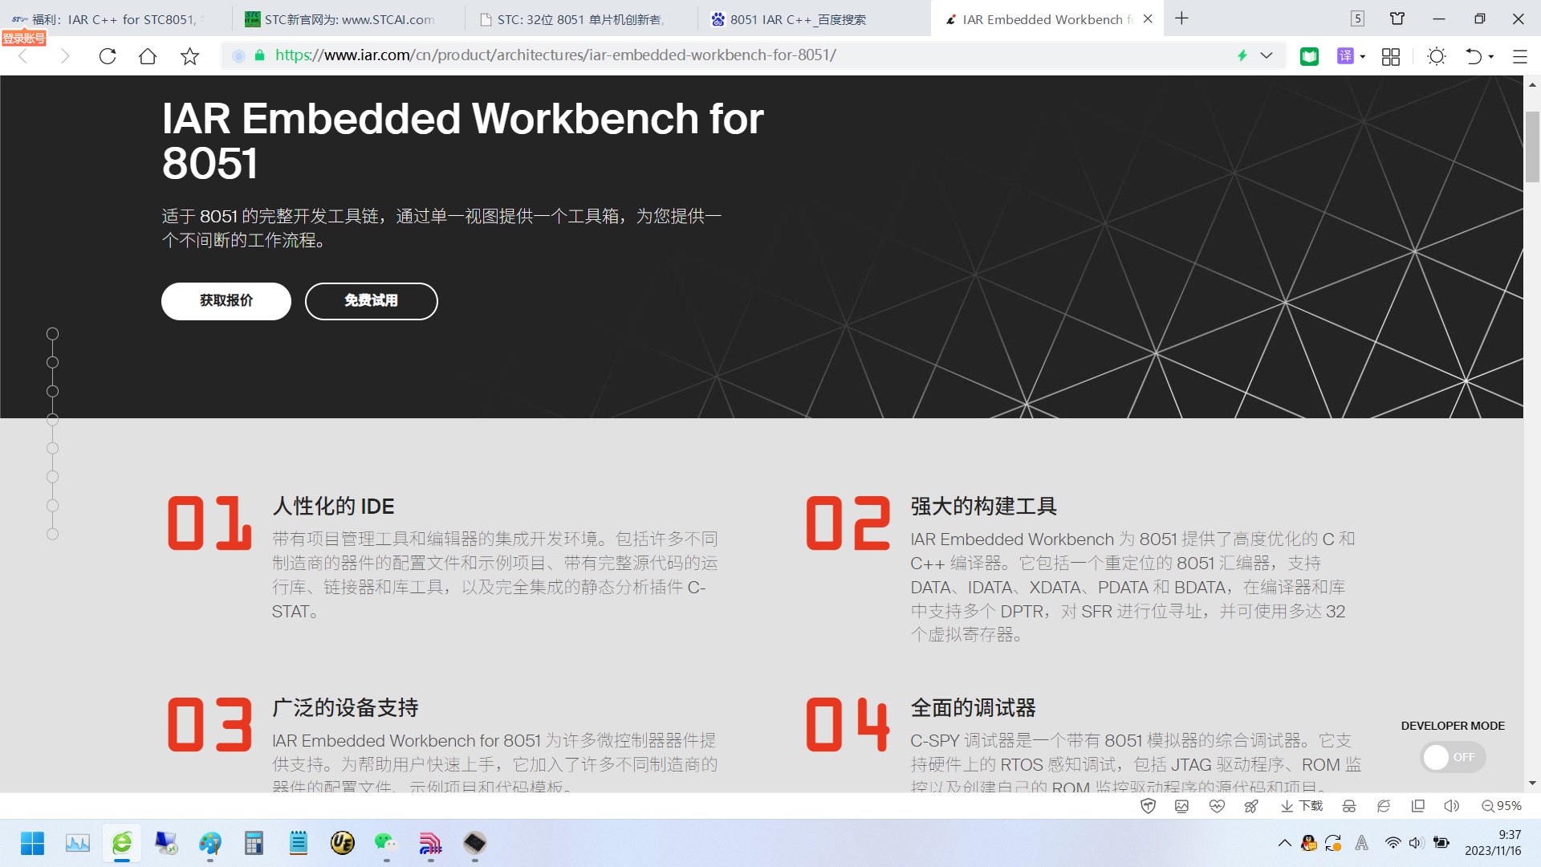Open the 下载 downloads manager
Screen dimensions: 1541x867
[1301, 806]
